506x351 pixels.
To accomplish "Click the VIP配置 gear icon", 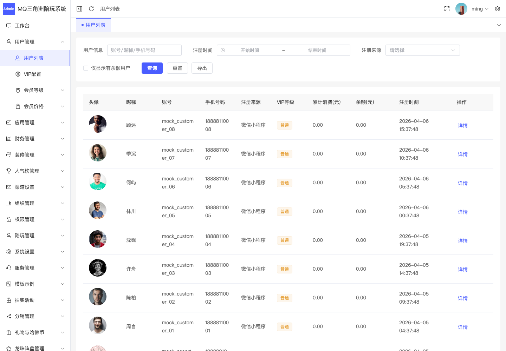I will [x=18, y=74].
